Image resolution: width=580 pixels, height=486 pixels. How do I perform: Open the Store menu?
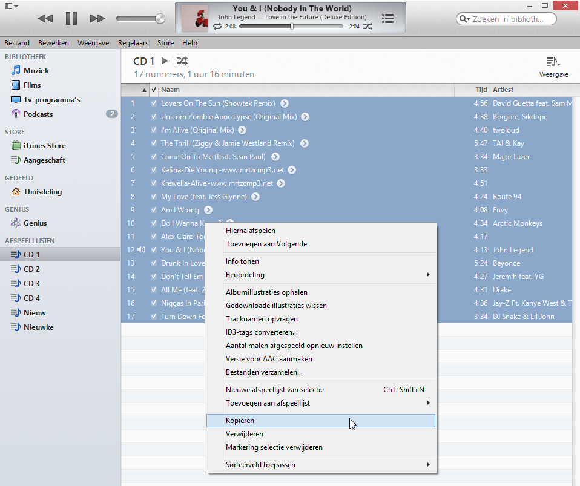165,43
